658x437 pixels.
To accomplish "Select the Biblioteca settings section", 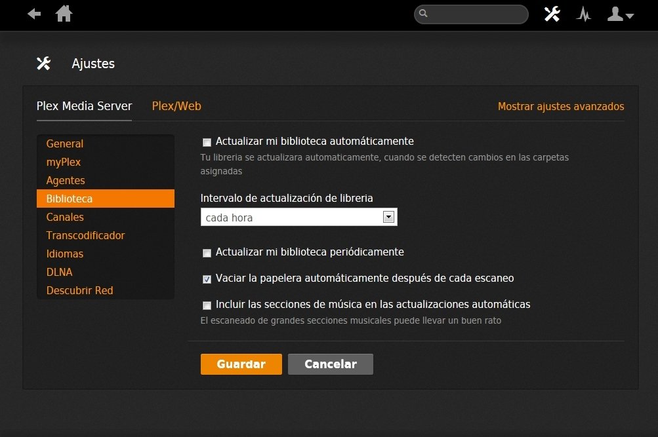I will (x=106, y=199).
